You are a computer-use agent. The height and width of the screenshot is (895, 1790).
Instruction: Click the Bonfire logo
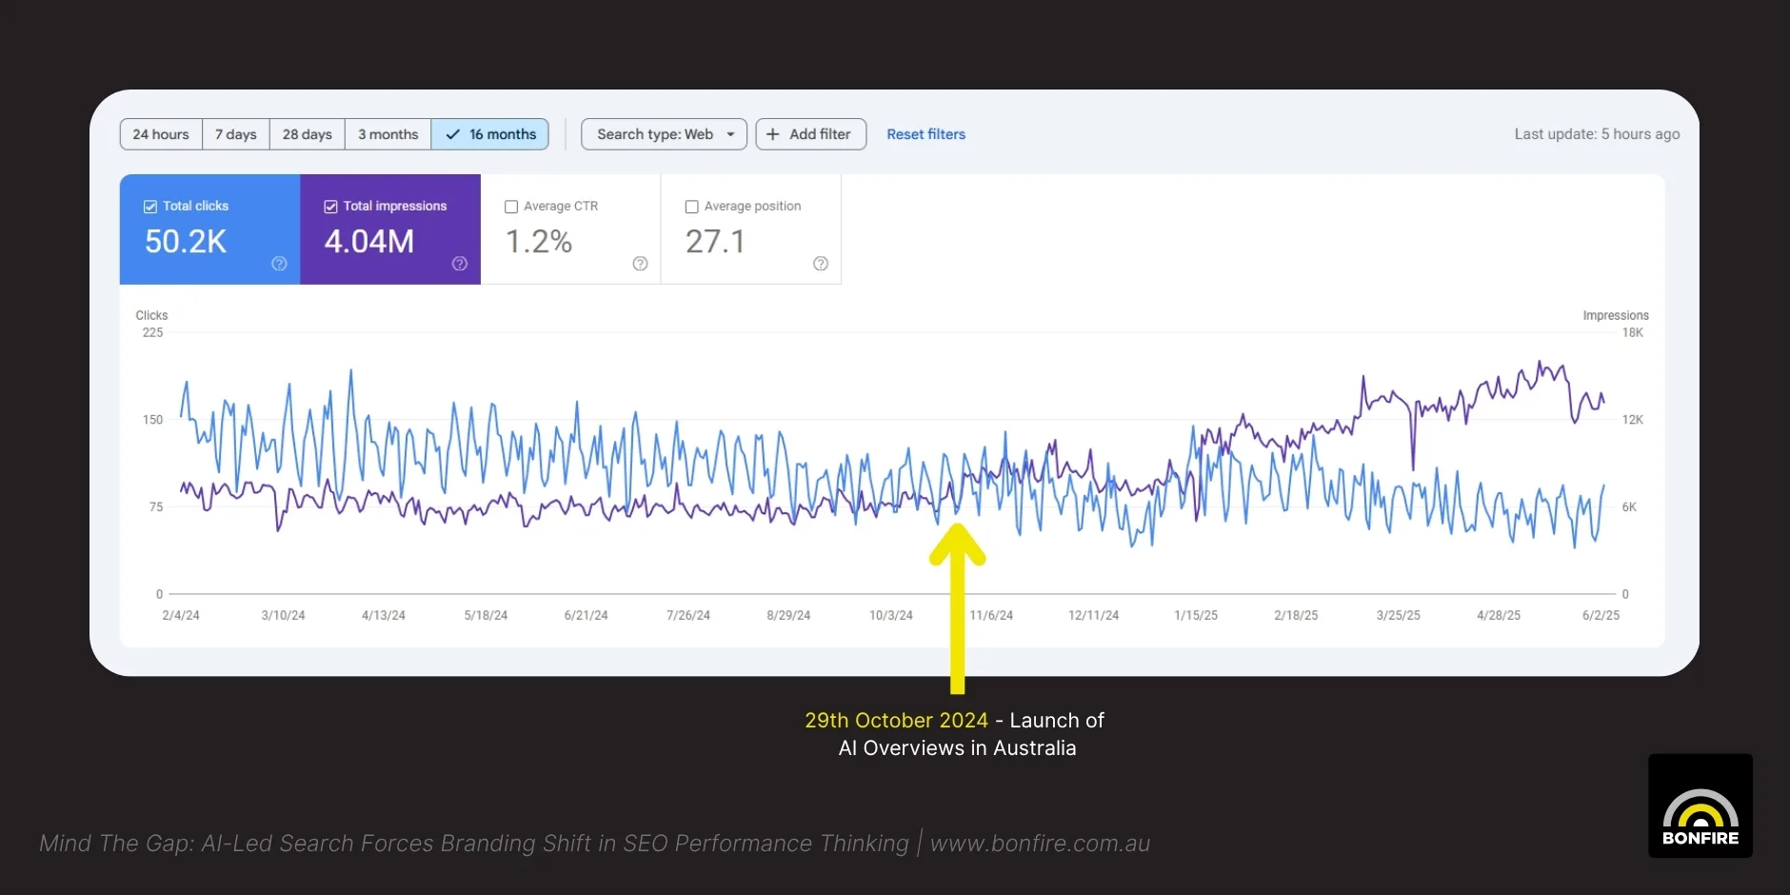1700,805
